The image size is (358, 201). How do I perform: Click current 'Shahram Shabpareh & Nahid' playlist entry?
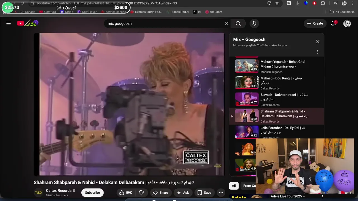pos(277,116)
